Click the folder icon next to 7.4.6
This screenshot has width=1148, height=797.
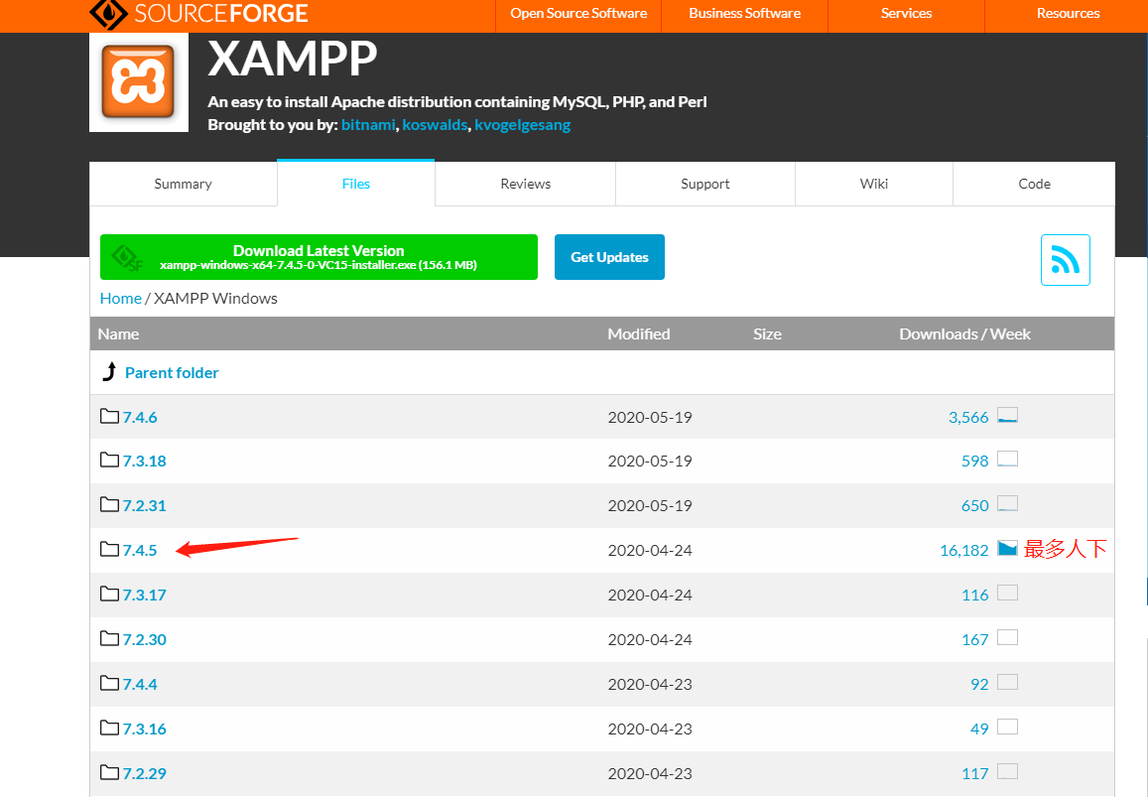point(109,415)
